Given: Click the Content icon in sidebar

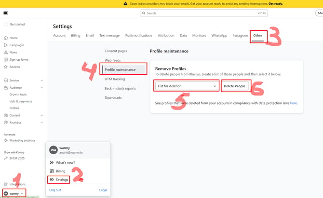Looking at the screenshot, I should coord(6,115).
